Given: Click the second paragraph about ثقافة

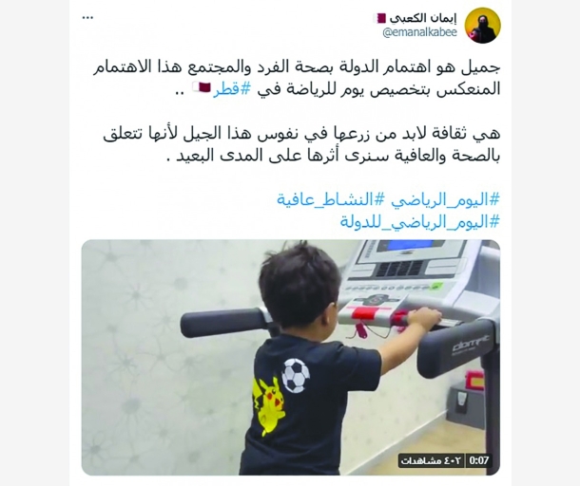Looking at the screenshot, I should click(301, 144).
